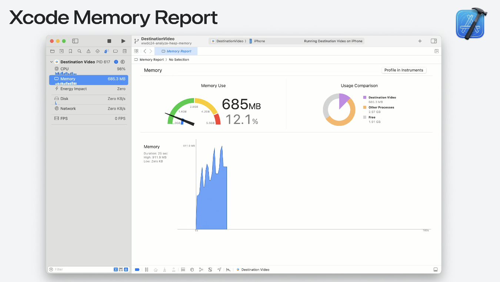Select the CPU gauge row
This screenshot has width=500, height=282.
click(89, 70)
